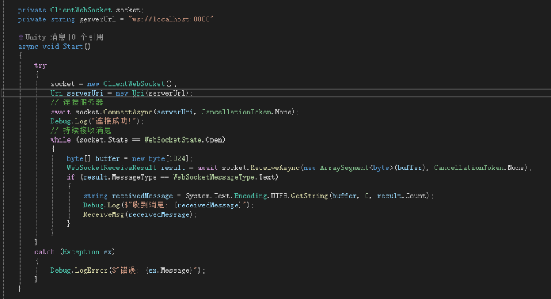Click the comment '// 持续接收消息'
551x299 pixels.
pyautogui.click(x=81, y=131)
